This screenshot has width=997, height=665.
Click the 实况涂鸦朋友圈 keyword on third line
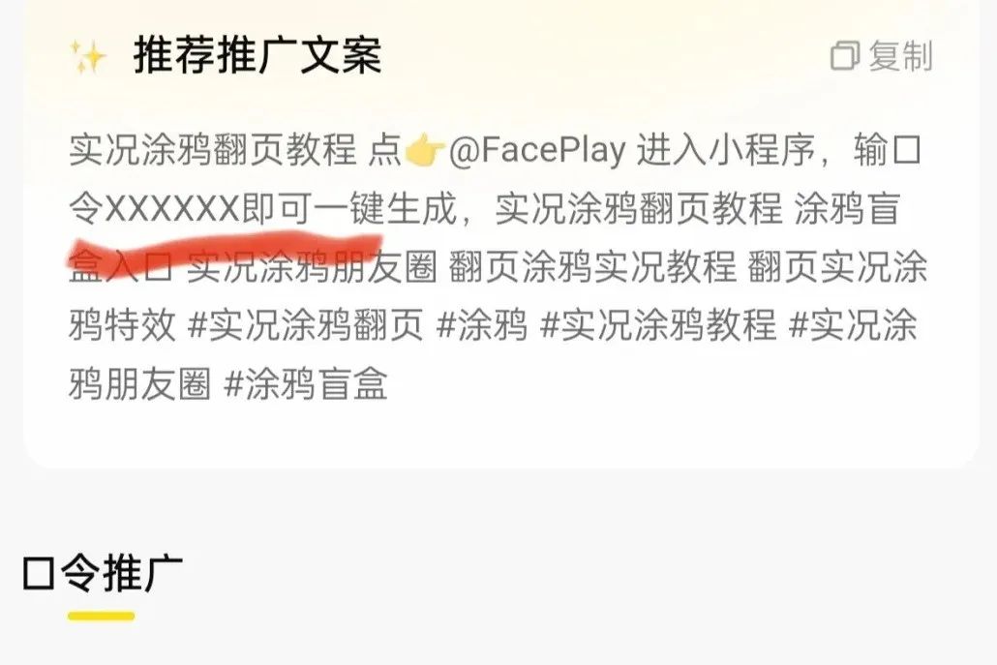[x=313, y=266]
